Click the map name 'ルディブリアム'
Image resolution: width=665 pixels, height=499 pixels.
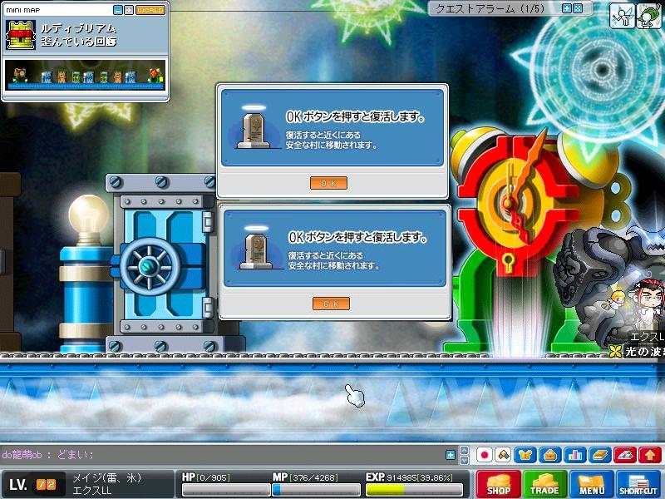tap(78, 28)
